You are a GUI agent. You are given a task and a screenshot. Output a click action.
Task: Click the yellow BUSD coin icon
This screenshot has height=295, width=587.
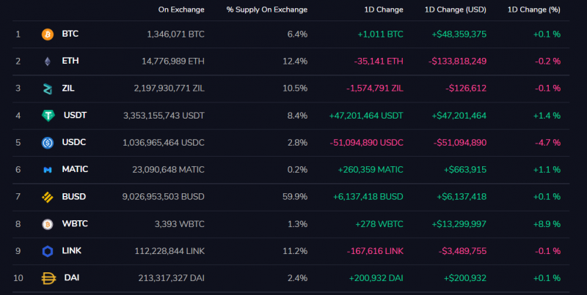click(48, 197)
